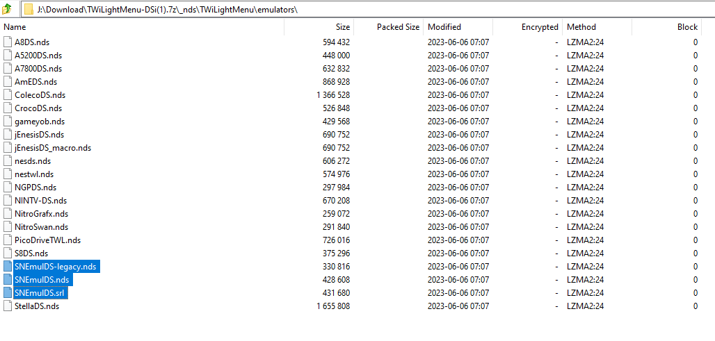
Task: Click the file icon of NINTV-DS.nds
Action: pyautogui.click(x=7, y=201)
